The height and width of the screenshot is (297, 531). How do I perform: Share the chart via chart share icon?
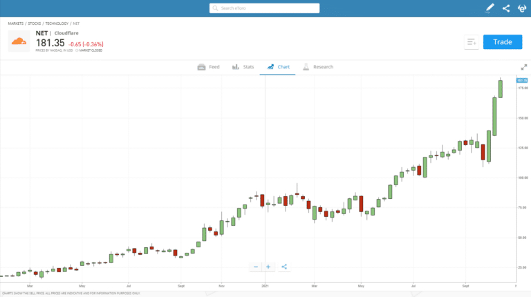point(284,267)
